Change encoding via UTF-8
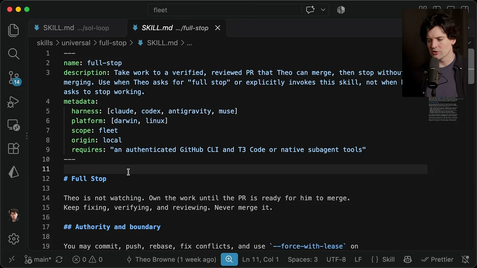 [336, 259]
